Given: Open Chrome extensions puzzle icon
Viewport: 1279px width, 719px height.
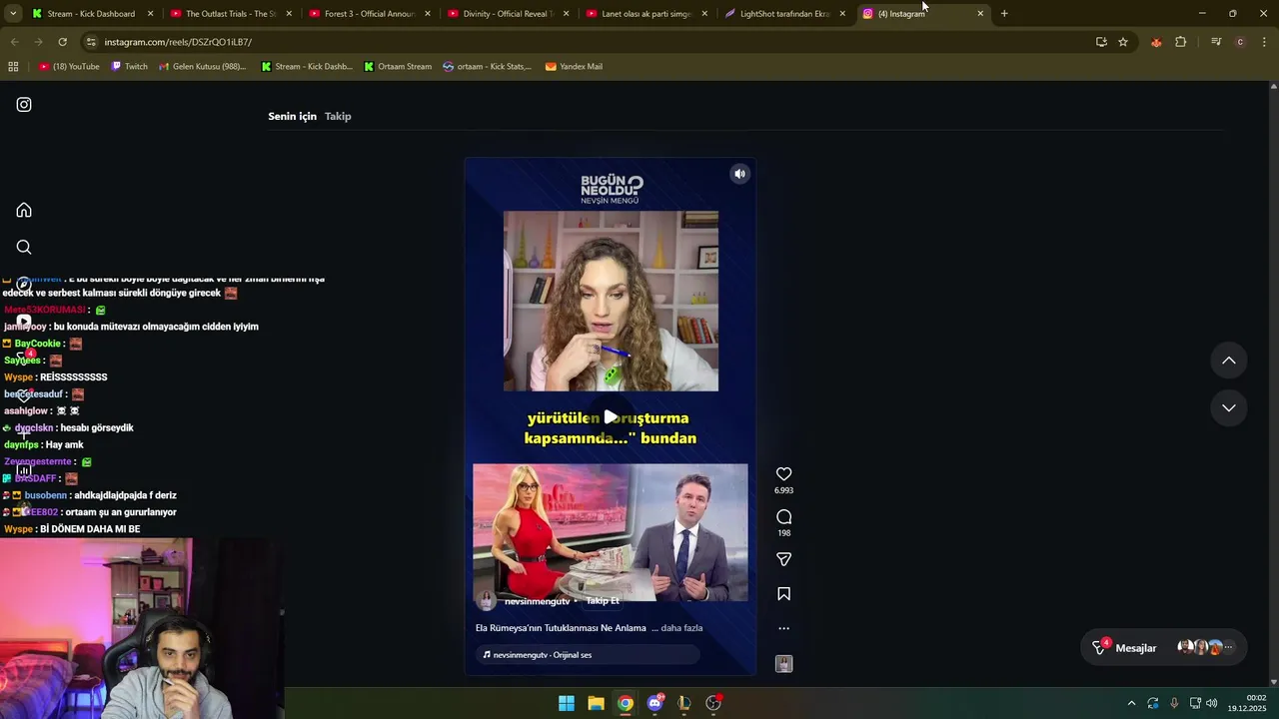Looking at the screenshot, I should pos(1181,42).
